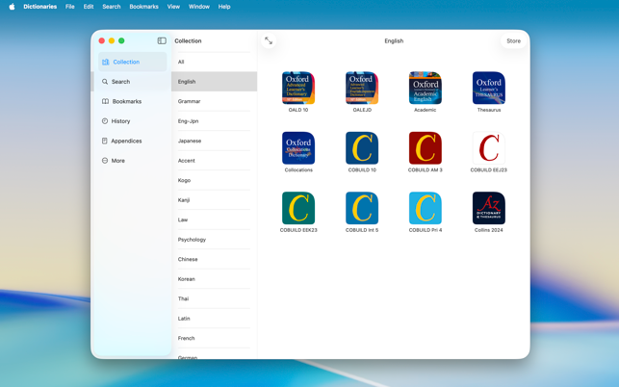Open the COBUILD EEK23 dictionary icon
Image resolution: width=619 pixels, height=387 pixels.
298,208
